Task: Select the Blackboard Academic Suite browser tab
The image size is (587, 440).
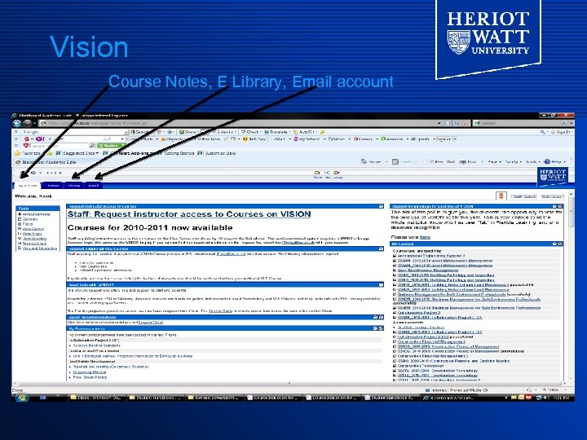Action: pos(46,162)
